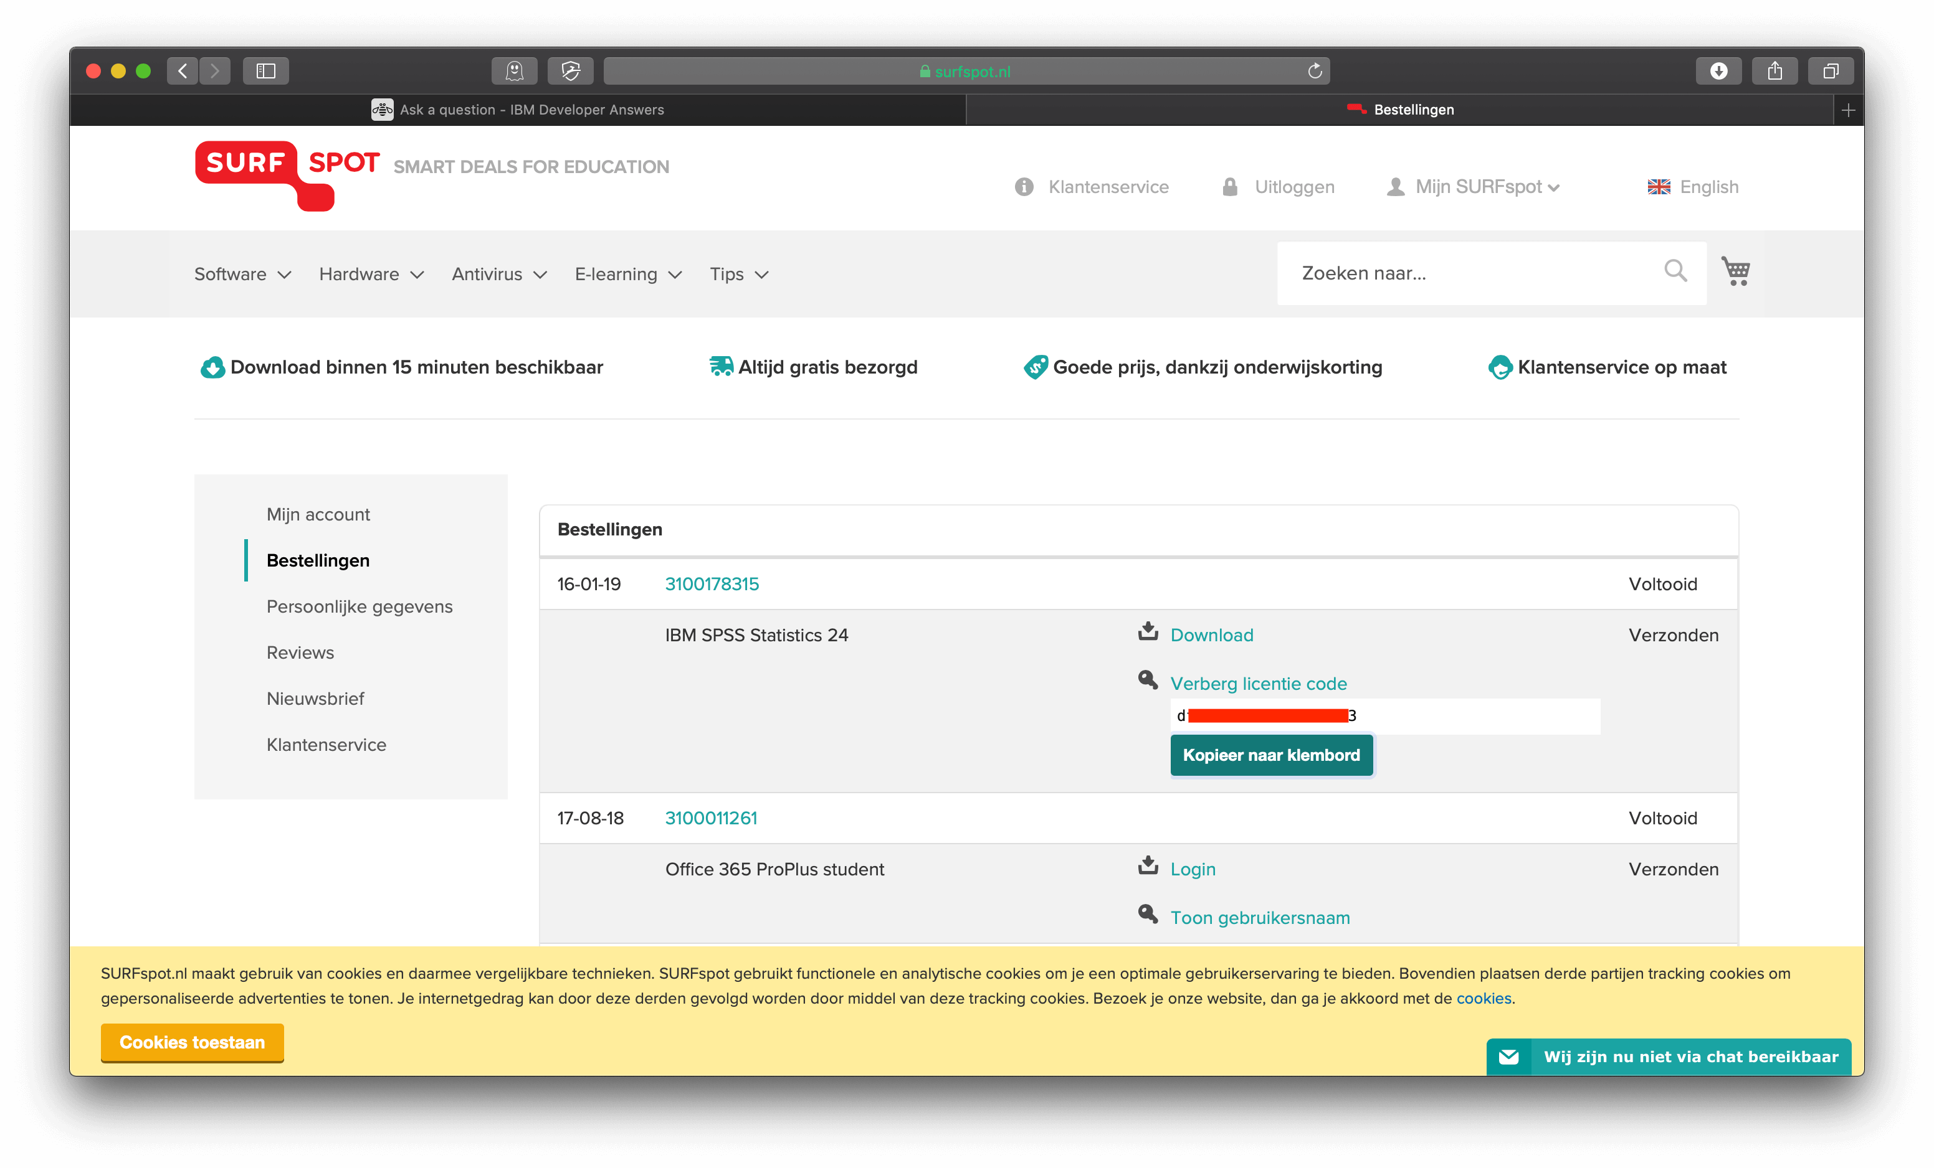Focus the Zoeken naar search field
Screen dimensions: 1934x1168
point(1468,273)
